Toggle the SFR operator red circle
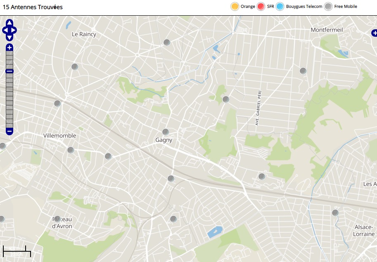Image resolution: width=377 pixels, height=262 pixels. tap(261, 7)
